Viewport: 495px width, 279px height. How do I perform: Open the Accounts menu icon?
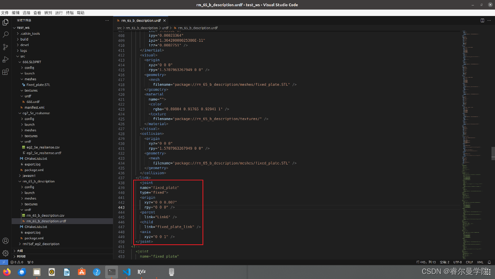(x=5, y=241)
